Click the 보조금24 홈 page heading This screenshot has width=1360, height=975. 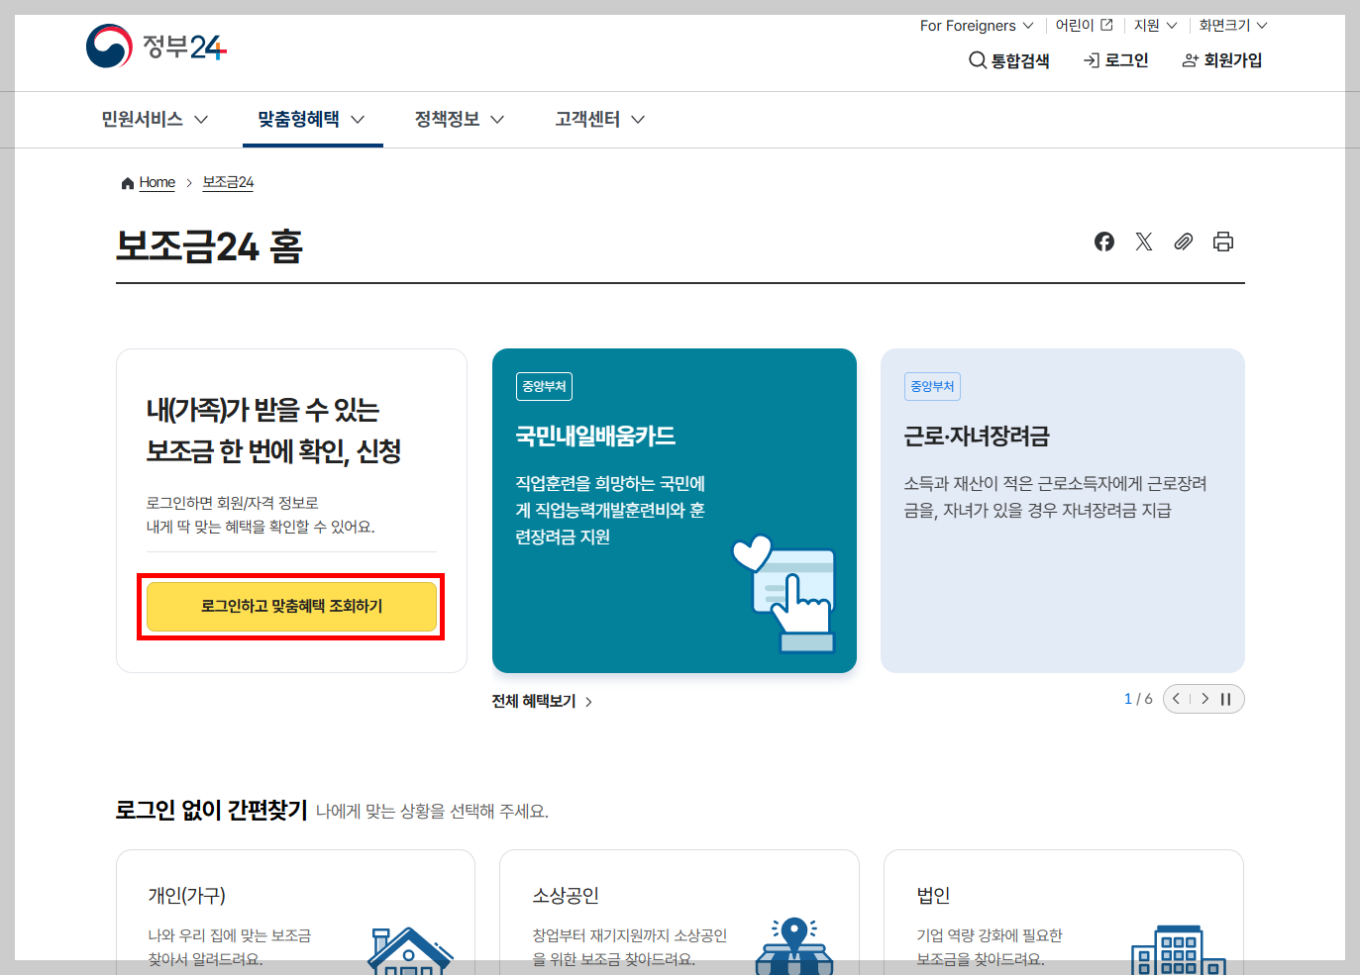209,245
